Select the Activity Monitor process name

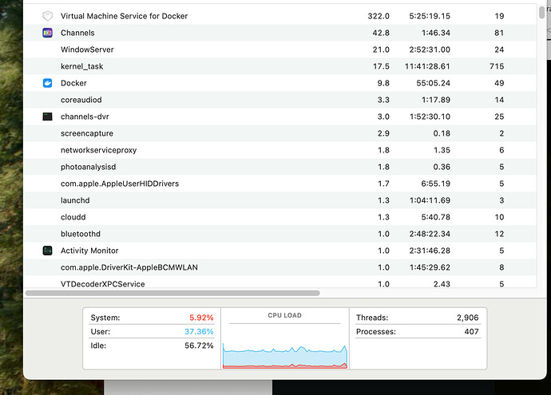[89, 251]
